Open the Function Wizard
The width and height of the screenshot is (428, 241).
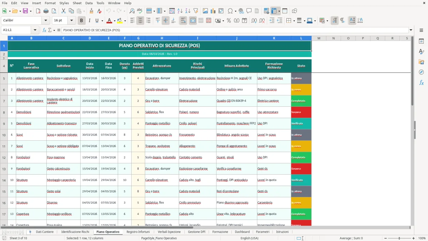pos(44,30)
